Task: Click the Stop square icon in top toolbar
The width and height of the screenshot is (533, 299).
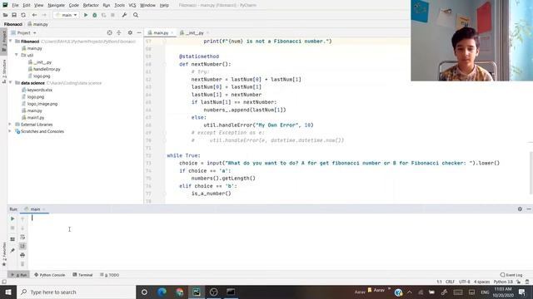Action: point(112,15)
